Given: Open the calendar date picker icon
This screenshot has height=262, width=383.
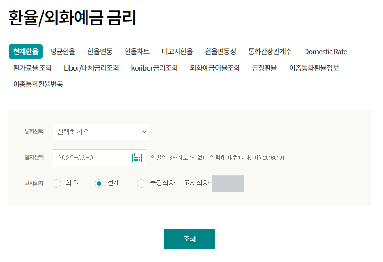Looking at the screenshot, I should tap(137, 158).
